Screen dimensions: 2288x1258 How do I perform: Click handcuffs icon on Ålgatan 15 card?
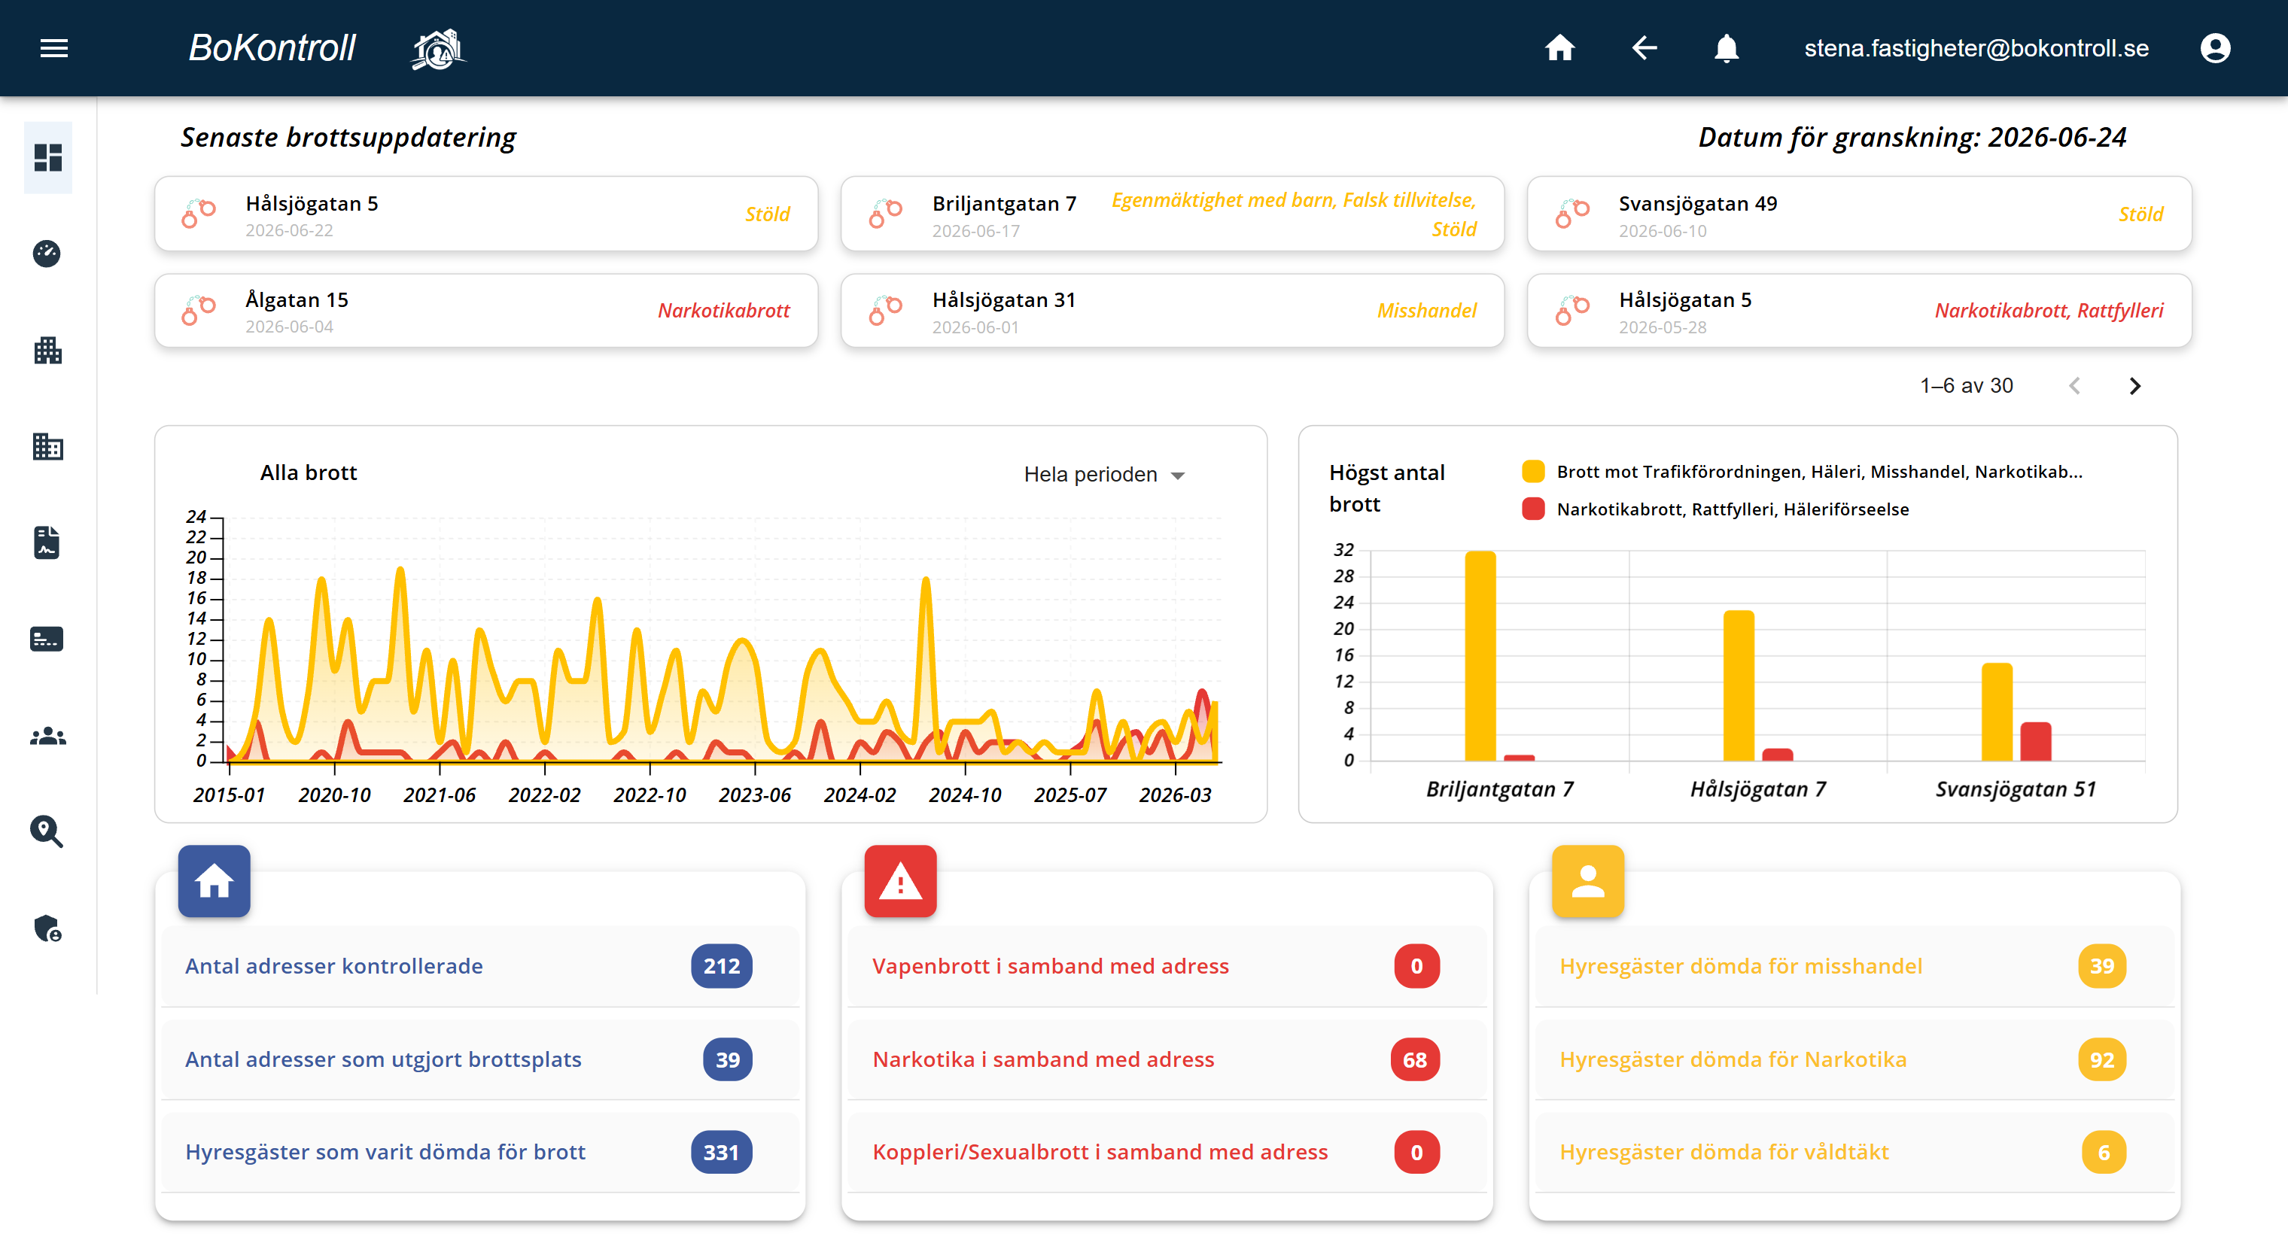click(x=199, y=310)
